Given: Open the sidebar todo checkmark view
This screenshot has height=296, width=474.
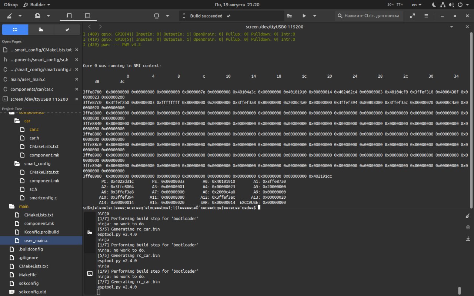Looking at the screenshot, I should (67, 30).
